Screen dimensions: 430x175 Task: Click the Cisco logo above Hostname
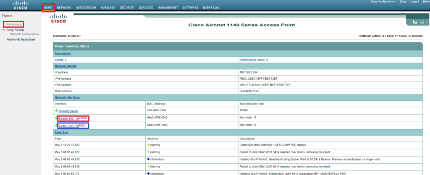58,18
